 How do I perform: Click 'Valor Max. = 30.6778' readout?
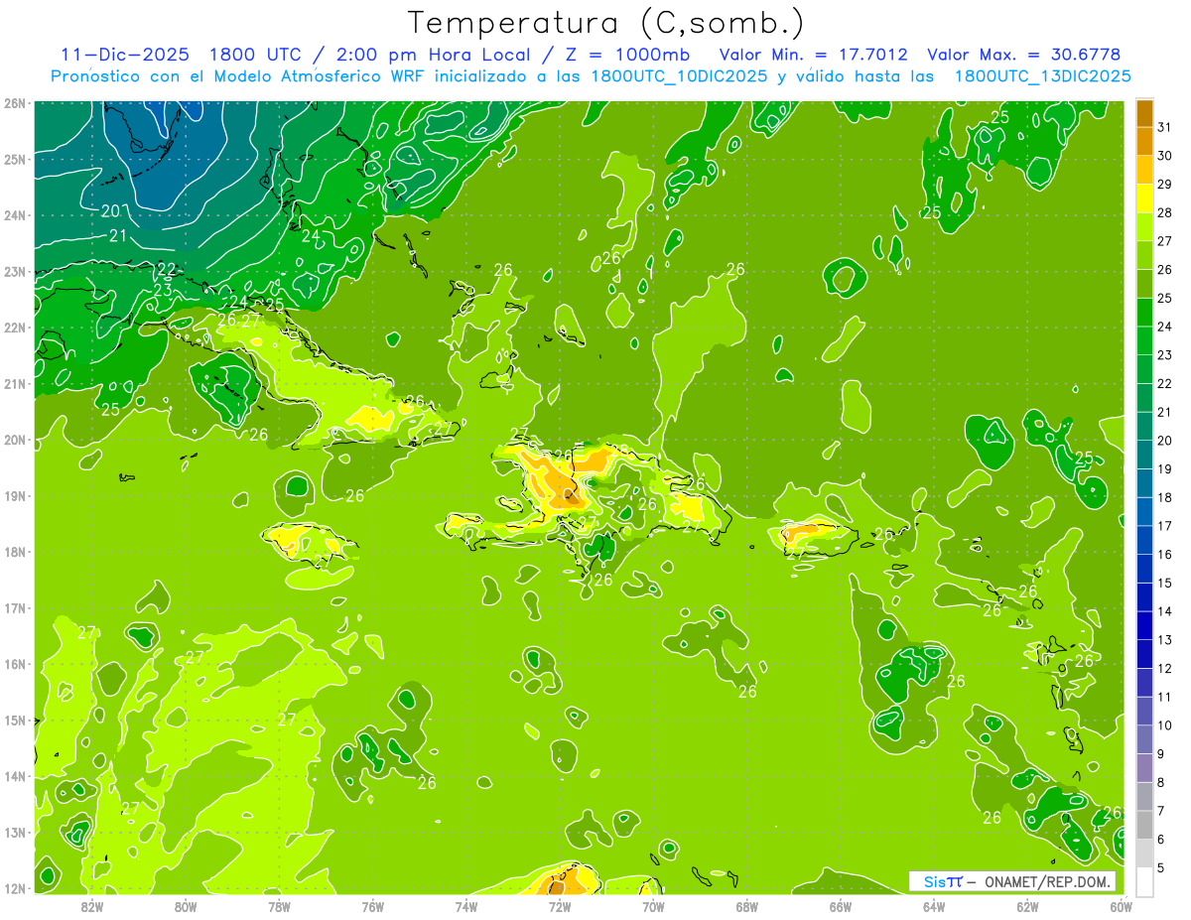tap(1023, 55)
